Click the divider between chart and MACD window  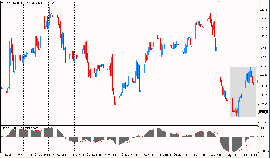(x=128, y=126)
